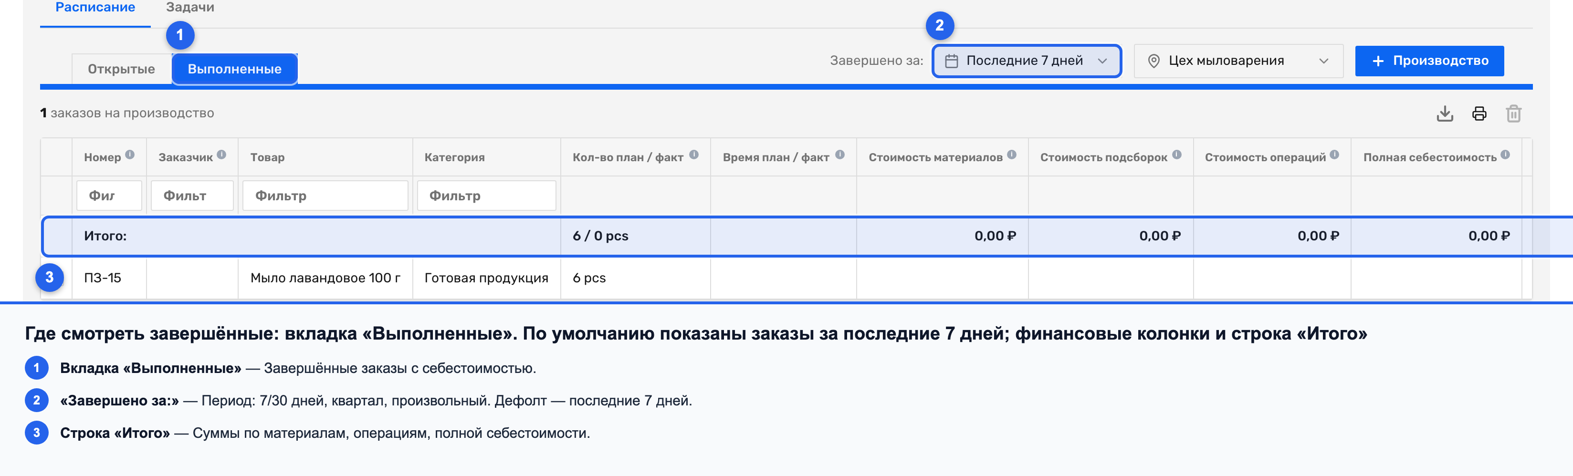Click the Итого: row label

tap(105, 236)
